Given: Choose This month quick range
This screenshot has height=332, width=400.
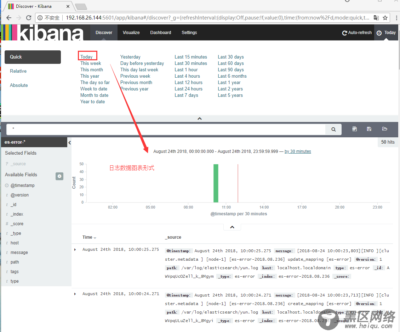Looking at the screenshot, I should point(92,70).
